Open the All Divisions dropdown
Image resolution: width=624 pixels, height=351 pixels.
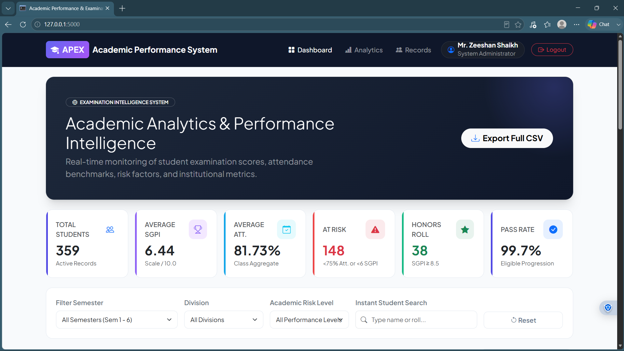(x=224, y=320)
